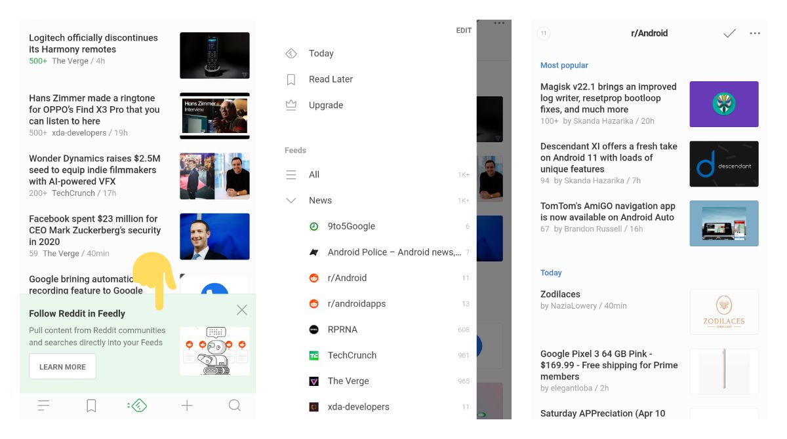
Task: Open Read Later from the bottom navigation
Action: click(x=91, y=405)
